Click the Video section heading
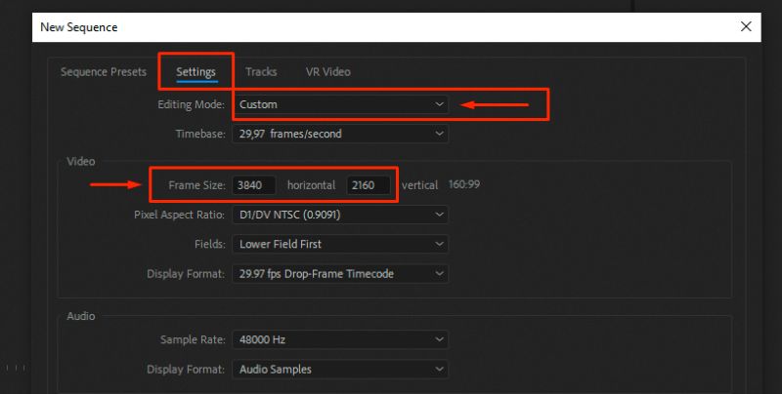The width and height of the screenshot is (782, 394). tap(80, 160)
